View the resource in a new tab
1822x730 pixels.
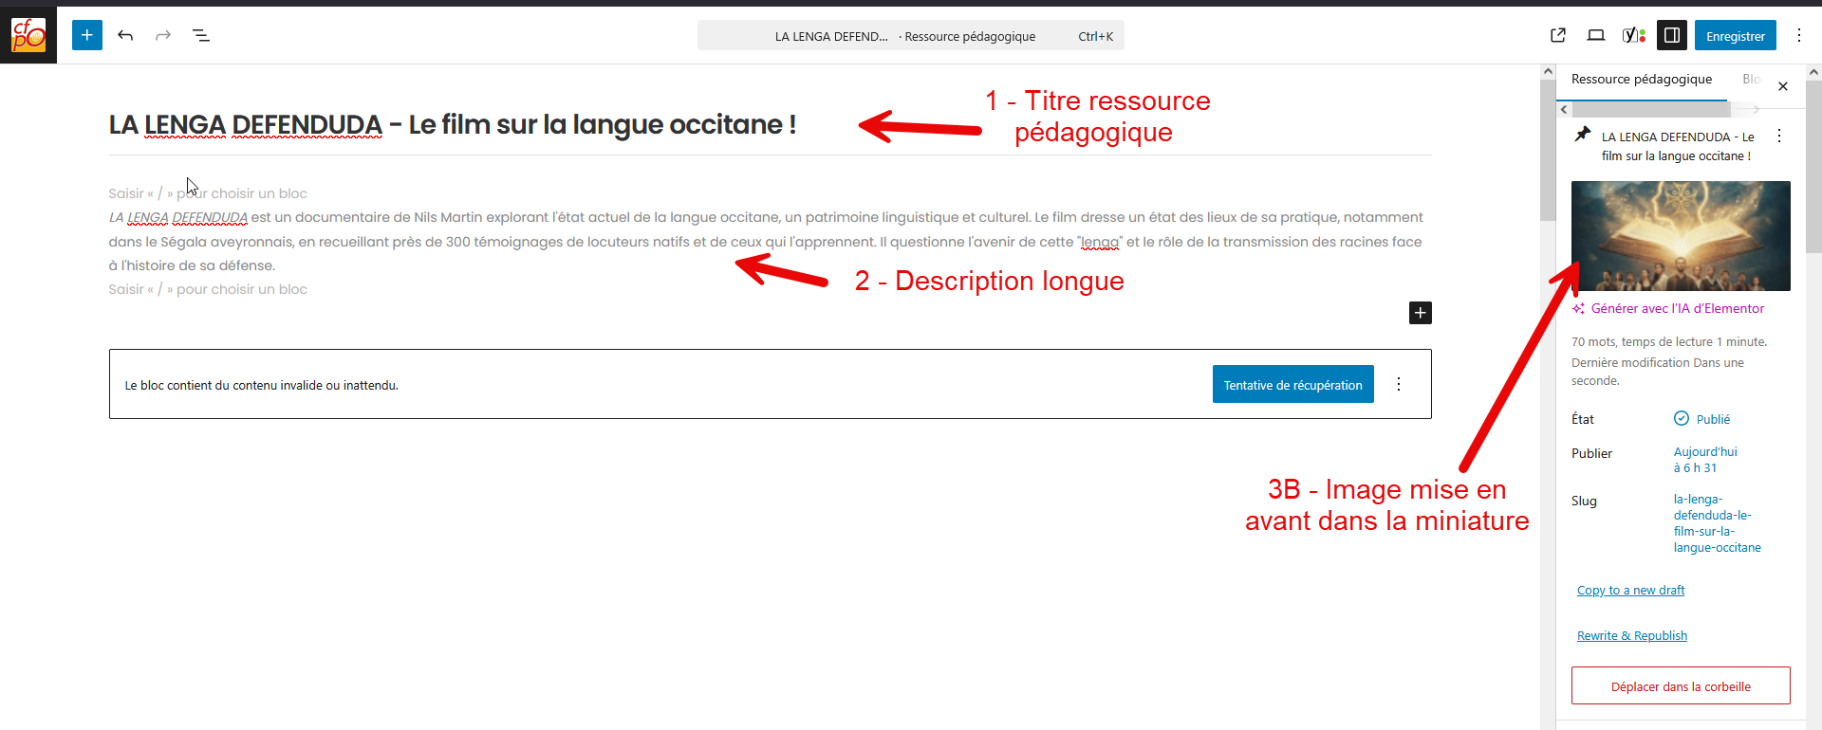(1558, 35)
